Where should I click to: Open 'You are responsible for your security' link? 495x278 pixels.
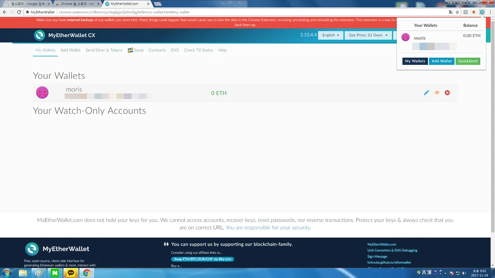click(x=268, y=227)
